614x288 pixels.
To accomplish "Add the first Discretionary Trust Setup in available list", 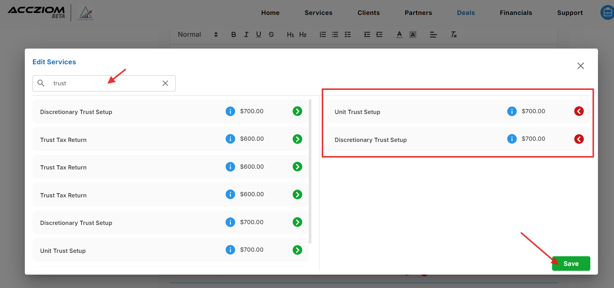I will (297, 111).
